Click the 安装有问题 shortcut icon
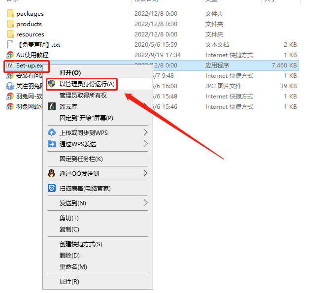Image resolution: width=330 pixels, height=293 pixels. pos(10,75)
